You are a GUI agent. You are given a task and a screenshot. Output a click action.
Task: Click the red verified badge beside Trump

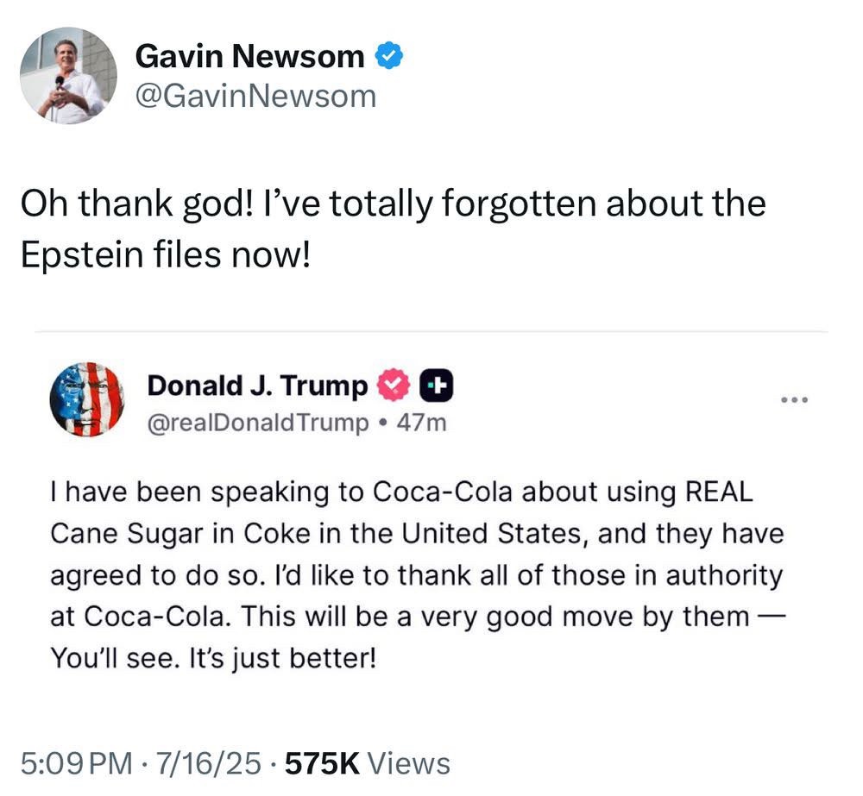coord(393,387)
